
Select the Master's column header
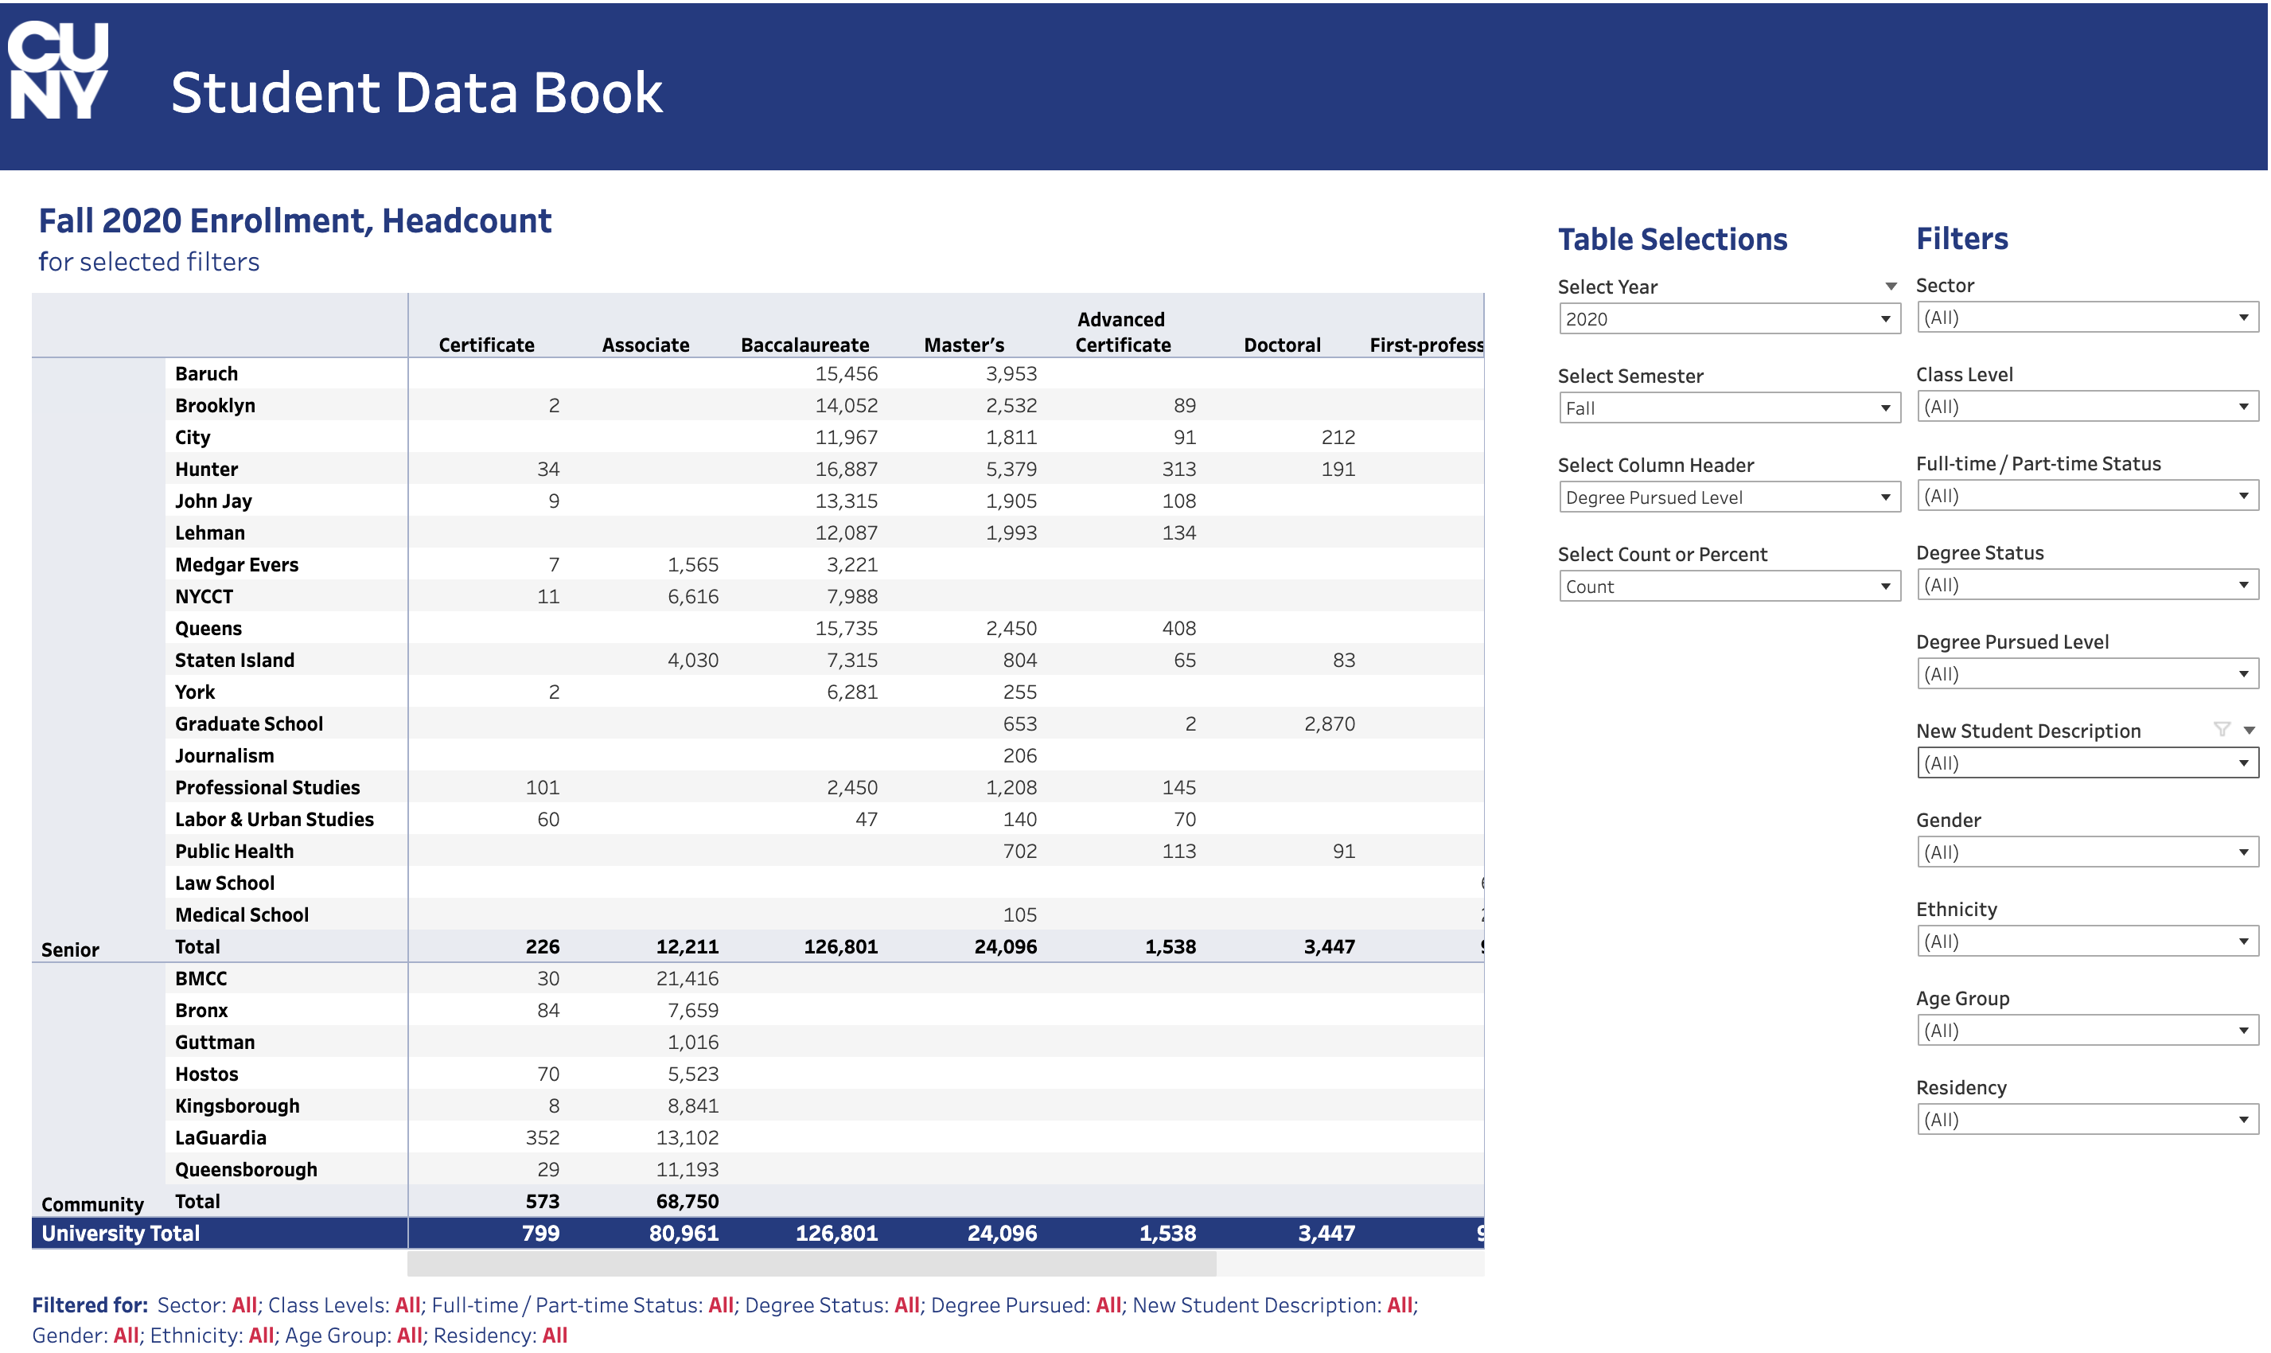pyautogui.click(x=964, y=345)
